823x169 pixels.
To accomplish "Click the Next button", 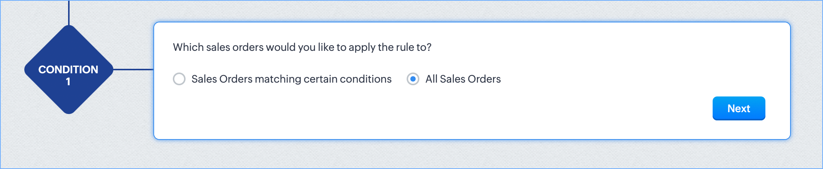I will click(x=738, y=108).
